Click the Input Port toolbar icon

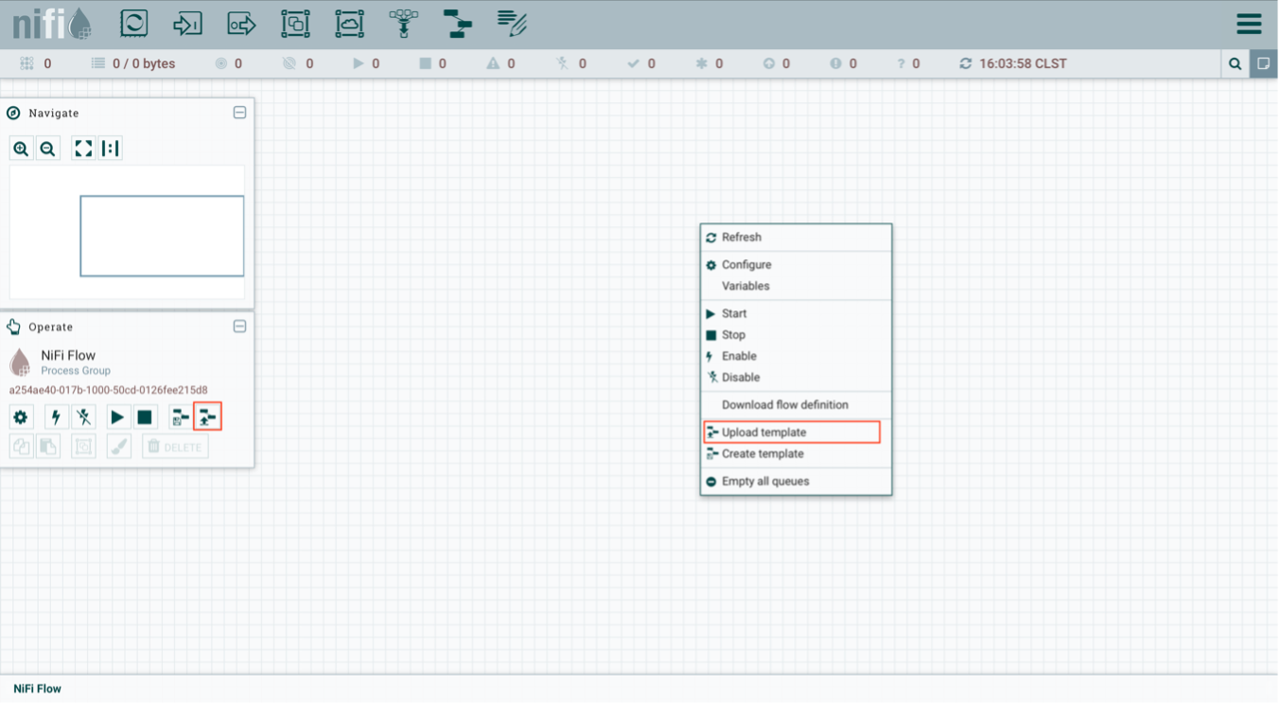(187, 23)
